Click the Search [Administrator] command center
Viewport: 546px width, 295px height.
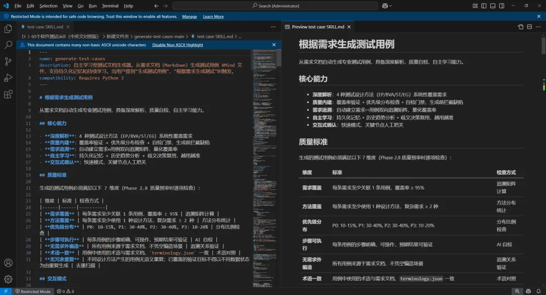coord(275,6)
